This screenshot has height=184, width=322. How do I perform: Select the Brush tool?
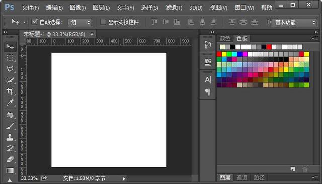10,126
